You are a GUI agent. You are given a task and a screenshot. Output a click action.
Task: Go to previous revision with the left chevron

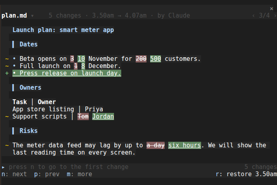coord(253,16)
